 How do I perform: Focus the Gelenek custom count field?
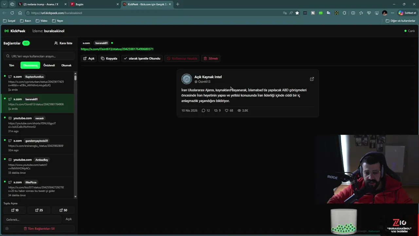click(32, 219)
